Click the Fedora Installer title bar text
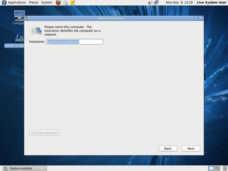The height and width of the screenshot is (171, 228). (x=111, y=18)
